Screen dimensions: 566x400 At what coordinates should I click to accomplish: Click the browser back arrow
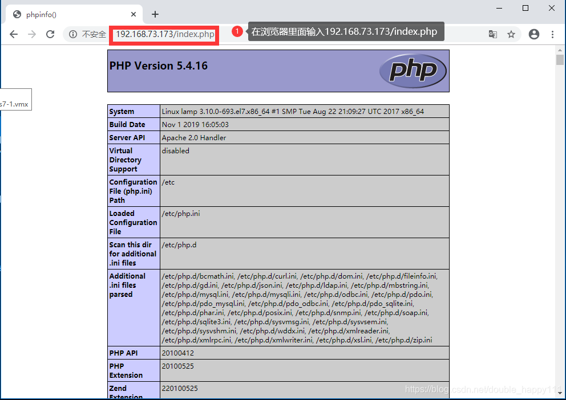pyautogui.click(x=14, y=34)
